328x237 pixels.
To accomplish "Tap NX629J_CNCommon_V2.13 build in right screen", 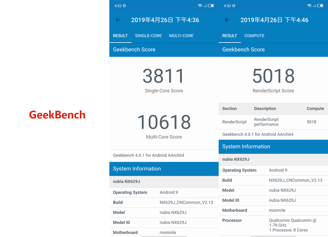I will pos(296,180).
